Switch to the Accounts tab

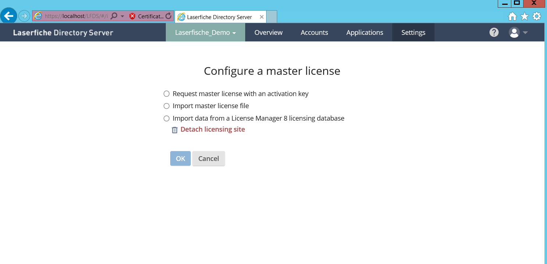pyautogui.click(x=314, y=32)
